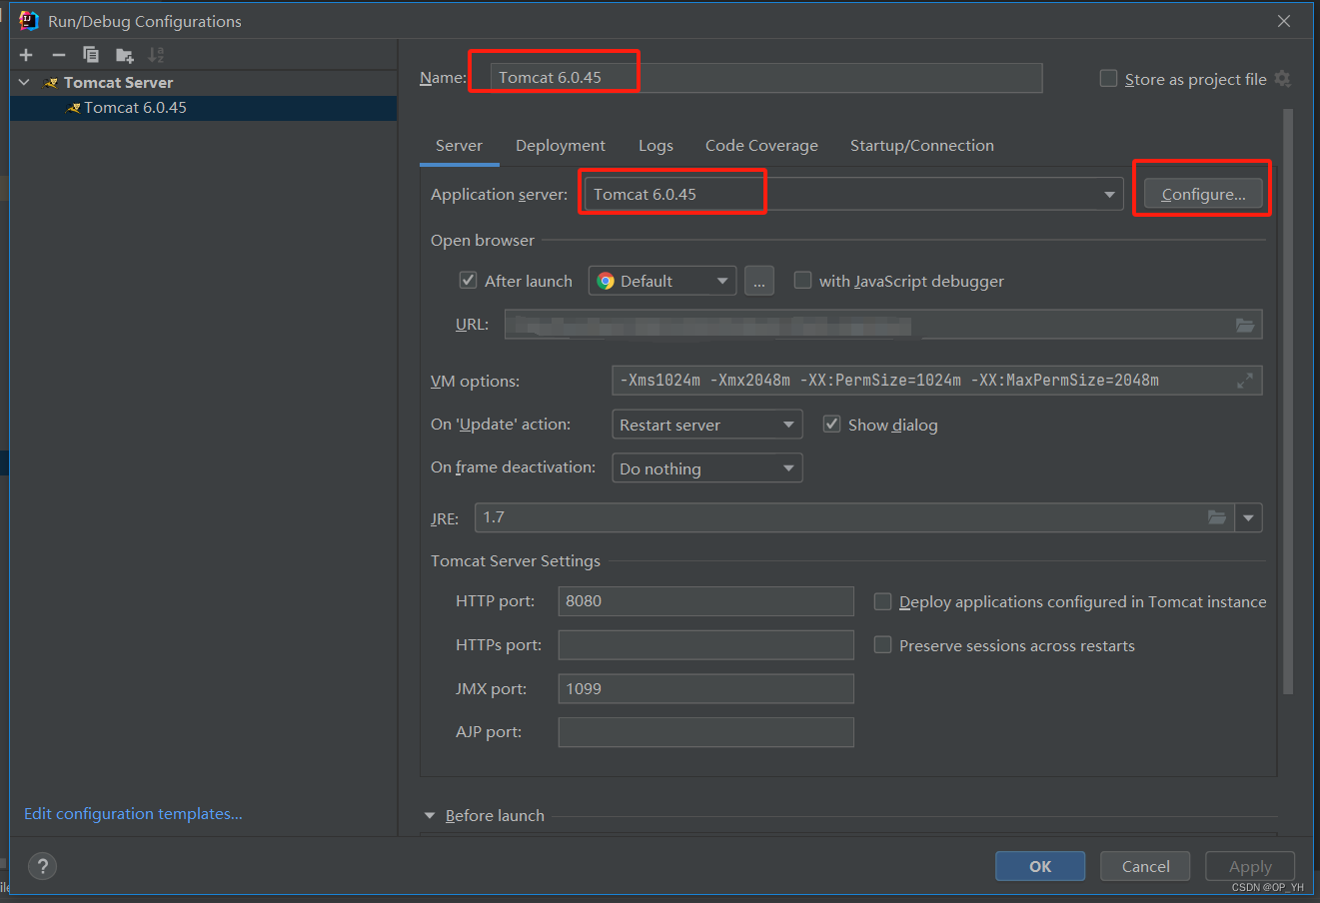Collapse the Tomcat Server tree node
The height and width of the screenshot is (903, 1320).
click(25, 82)
